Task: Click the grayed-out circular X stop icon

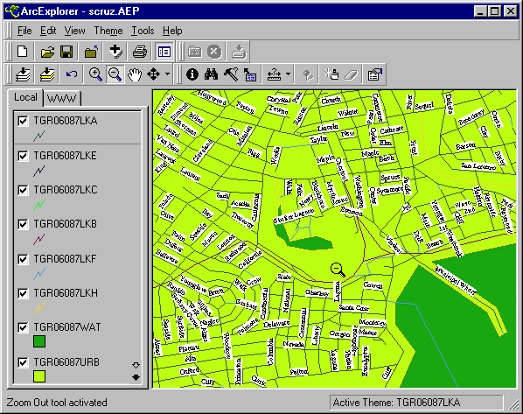Action: pyautogui.click(x=214, y=52)
